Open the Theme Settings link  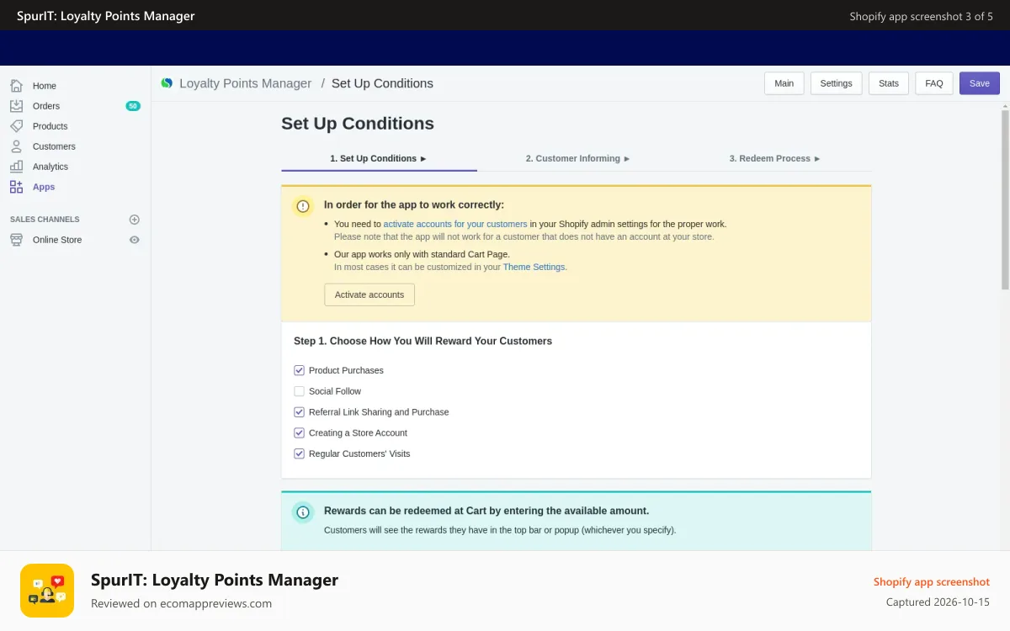coord(534,267)
